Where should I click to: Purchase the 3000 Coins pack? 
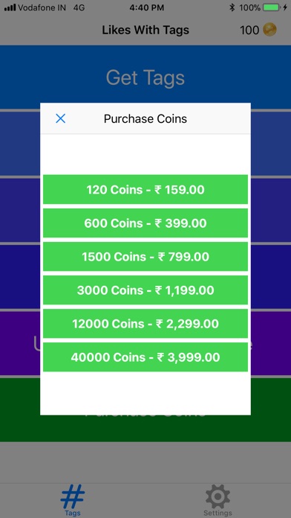145,290
